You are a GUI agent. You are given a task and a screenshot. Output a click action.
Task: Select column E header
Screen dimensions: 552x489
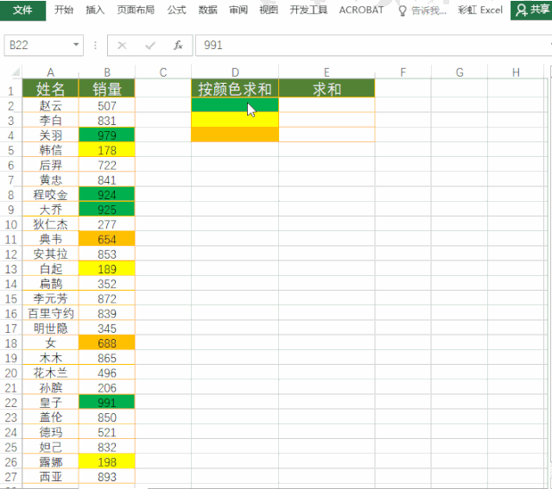(327, 72)
